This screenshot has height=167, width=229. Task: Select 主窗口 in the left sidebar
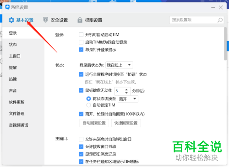[x=23, y=56]
